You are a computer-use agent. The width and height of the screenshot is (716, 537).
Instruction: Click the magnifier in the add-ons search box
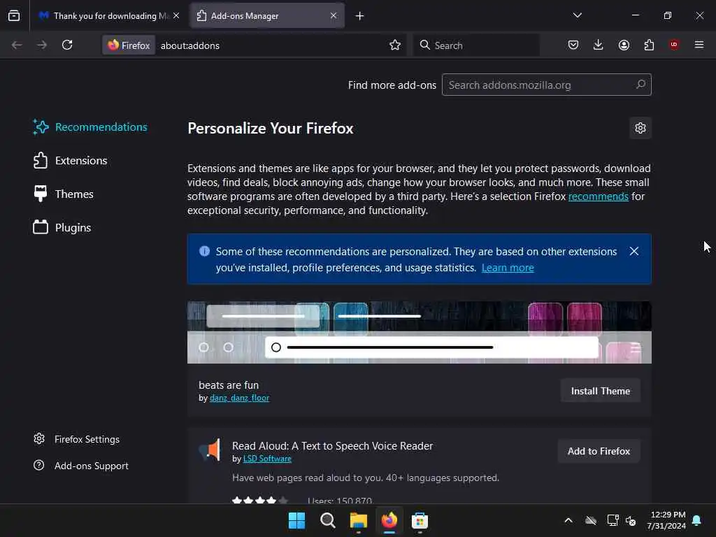click(640, 85)
